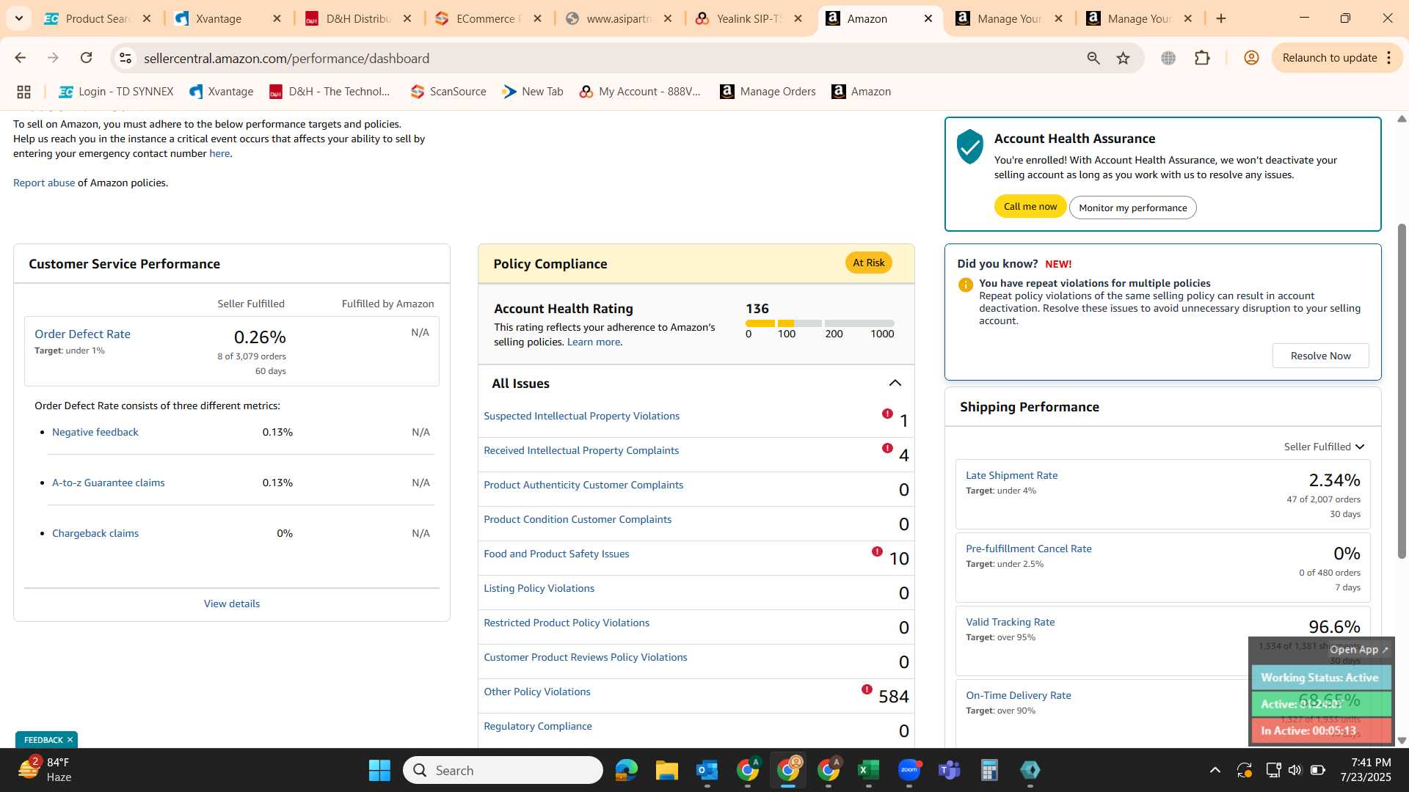
Task: Close the FEEDBACK tag
Action: pyautogui.click(x=70, y=739)
